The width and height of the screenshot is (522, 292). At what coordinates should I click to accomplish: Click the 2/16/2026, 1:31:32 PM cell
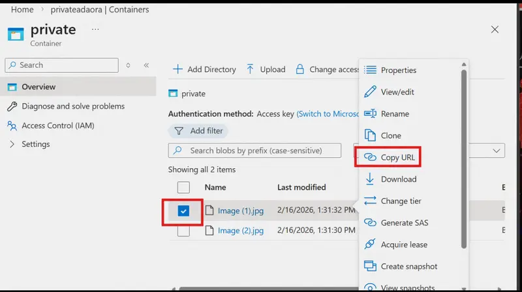pyautogui.click(x=316, y=210)
